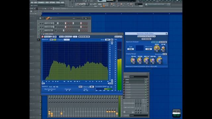The width and height of the screenshot is (212, 119).
Task: Toggle enable LED of first SPAN slot
Action: click(x=146, y=80)
